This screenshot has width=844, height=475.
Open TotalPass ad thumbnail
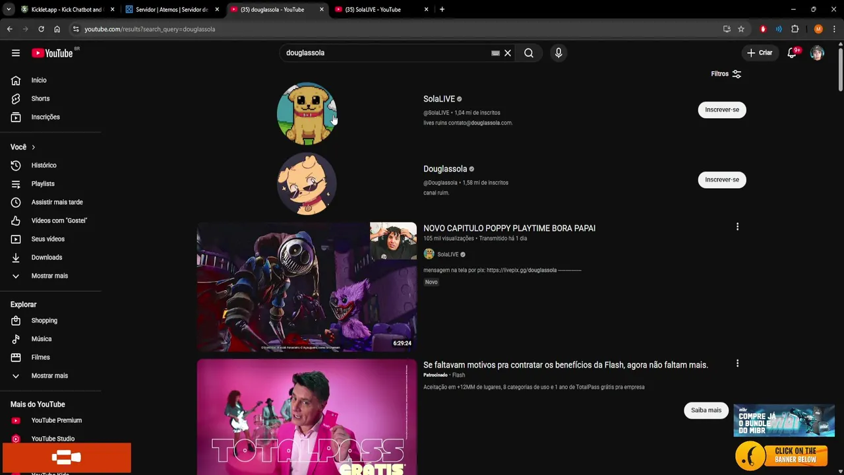307,417
